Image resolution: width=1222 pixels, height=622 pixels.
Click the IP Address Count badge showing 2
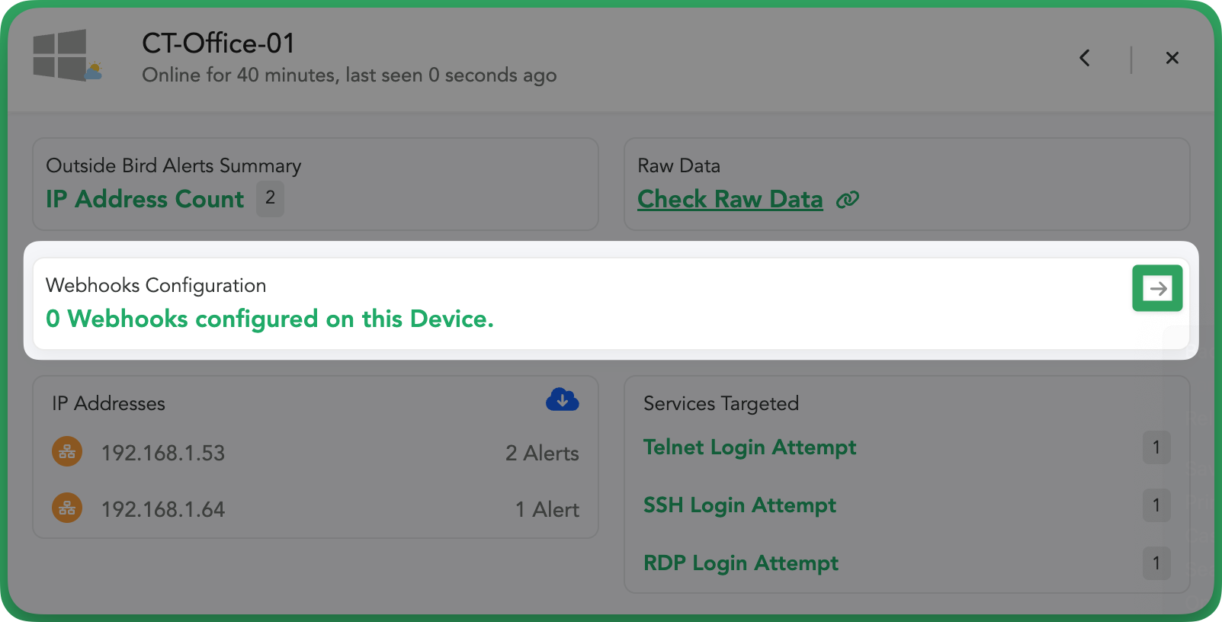[270, 198]
